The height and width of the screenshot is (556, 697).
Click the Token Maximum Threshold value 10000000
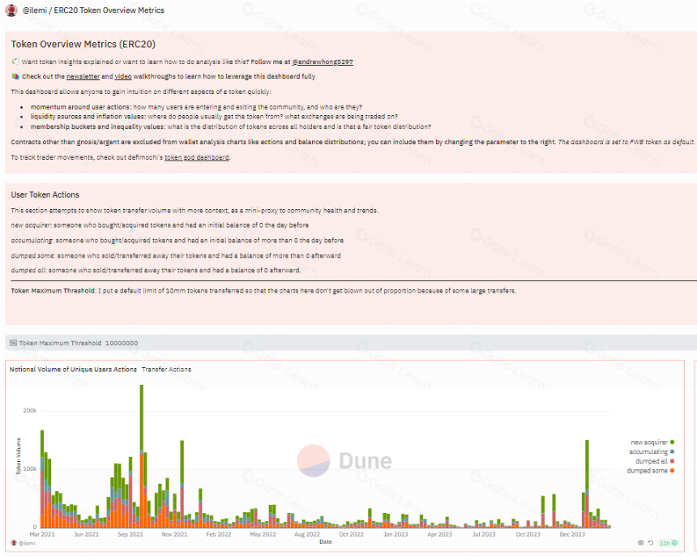pos(122,343)
